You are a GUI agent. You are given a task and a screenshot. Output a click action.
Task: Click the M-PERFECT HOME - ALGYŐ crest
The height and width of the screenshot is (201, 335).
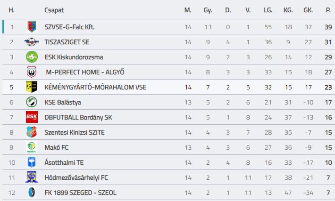32,72
